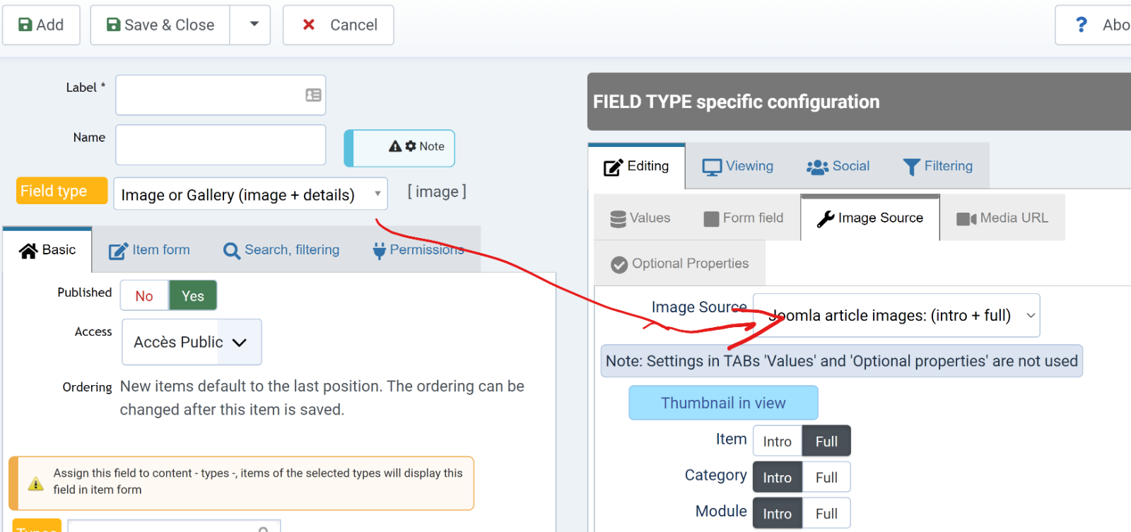Switch to the Item form tab
The image size is (1131, 532).
(150, 250)
